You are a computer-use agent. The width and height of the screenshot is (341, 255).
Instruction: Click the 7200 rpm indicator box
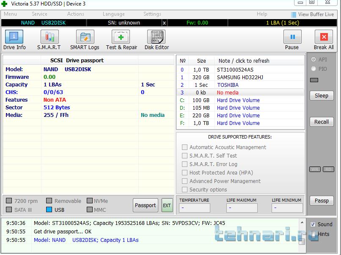point(9,200)
